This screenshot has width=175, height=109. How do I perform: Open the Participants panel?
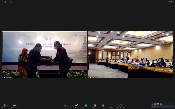[x=65, y=106]
